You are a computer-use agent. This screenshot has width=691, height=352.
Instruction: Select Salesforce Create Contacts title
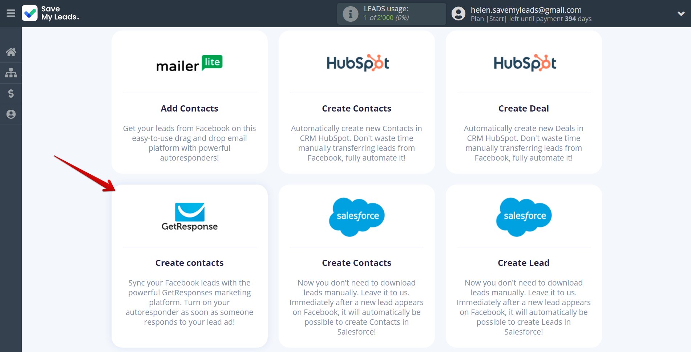tap(357, 263)
